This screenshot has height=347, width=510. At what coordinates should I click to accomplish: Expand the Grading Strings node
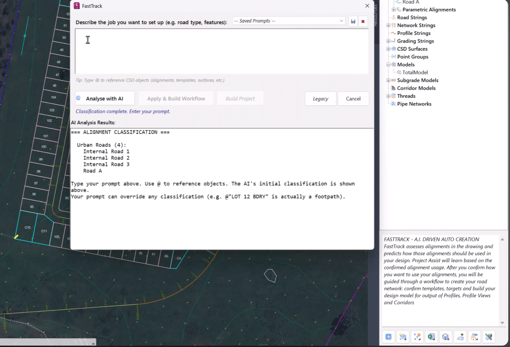[388, 41]
